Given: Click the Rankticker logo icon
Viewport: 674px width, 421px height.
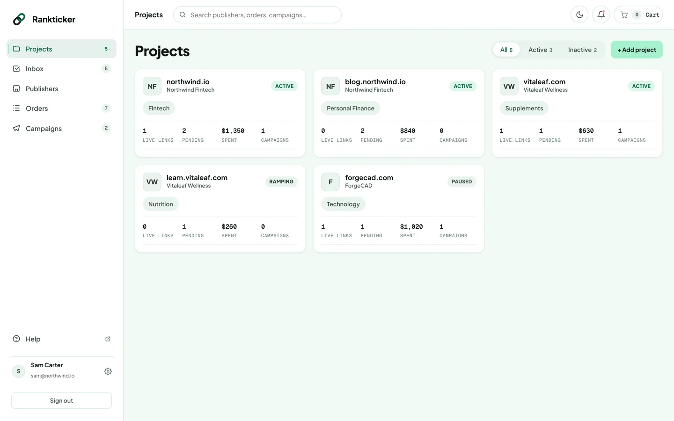Looking at the screenshot, I should pyautogui.click(x=19, y=19).
